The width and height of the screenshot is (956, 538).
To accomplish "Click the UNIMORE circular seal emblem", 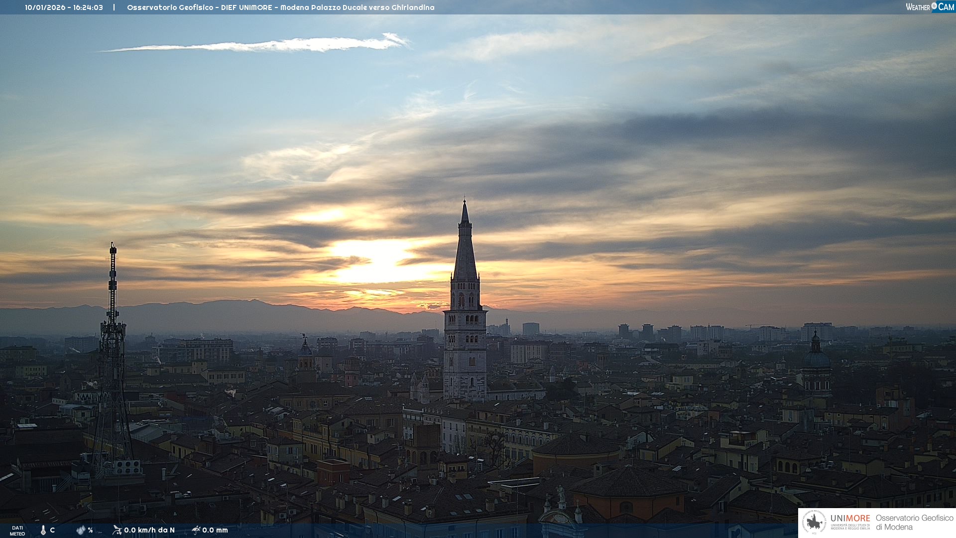I will coord(814,523).
